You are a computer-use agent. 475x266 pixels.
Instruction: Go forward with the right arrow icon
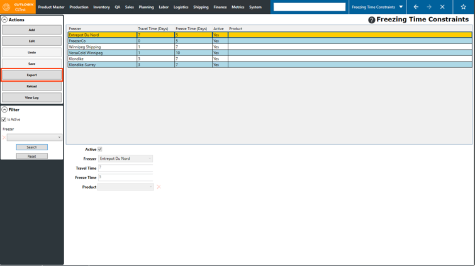pyautogui.click(x=429, y=7)
